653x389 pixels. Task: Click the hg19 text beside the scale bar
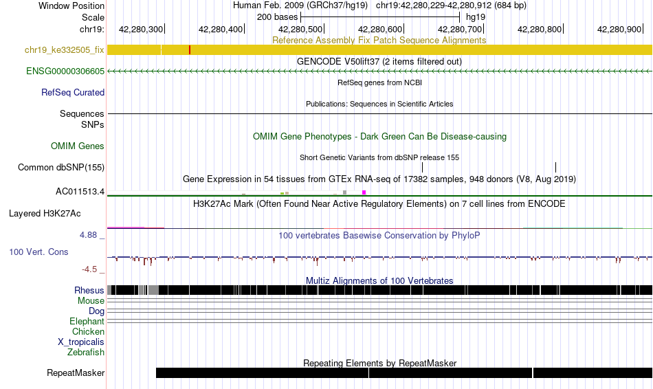coord(476,17)
